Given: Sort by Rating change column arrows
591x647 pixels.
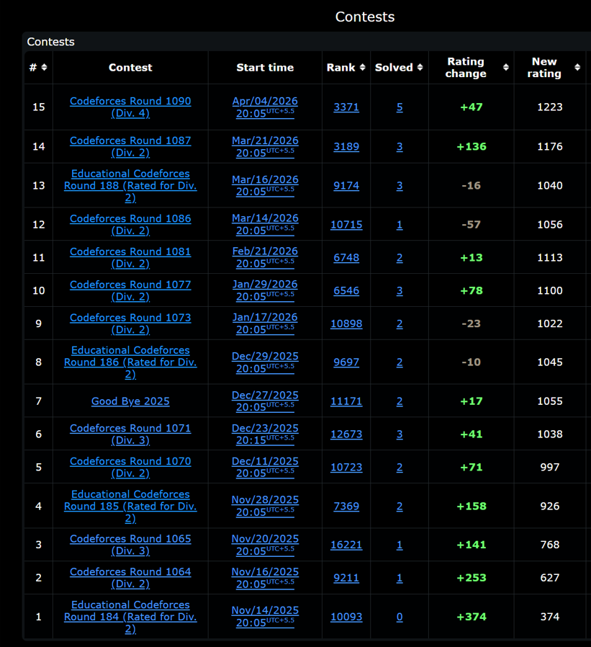Looking at the screenshot, I should (x=505, y=67).
